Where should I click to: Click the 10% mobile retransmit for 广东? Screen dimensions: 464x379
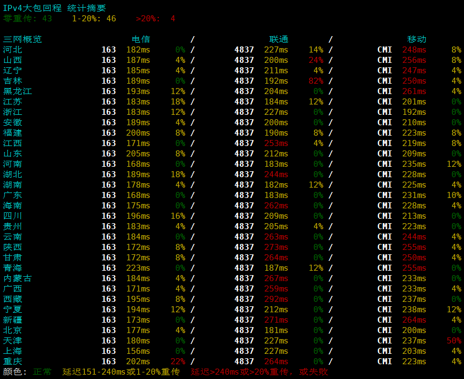[454, 195]
